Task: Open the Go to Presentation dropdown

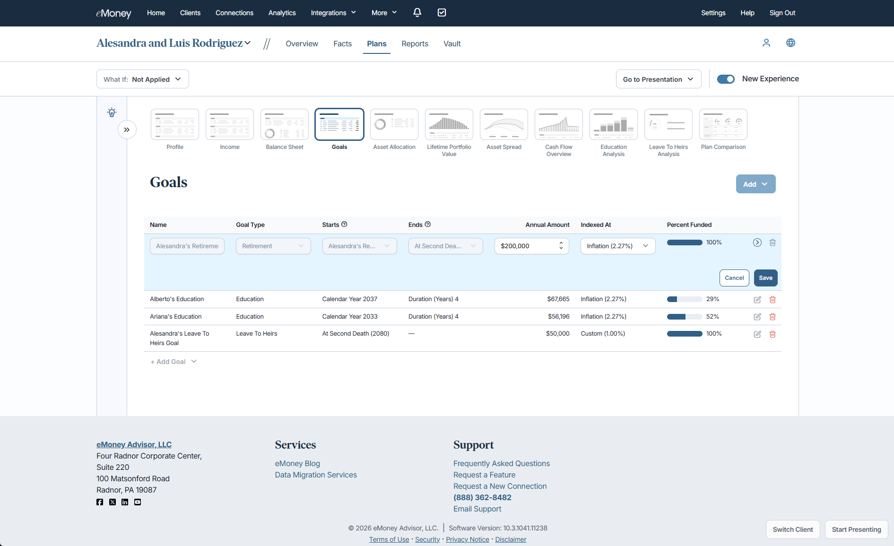Action: coord(658,79)
